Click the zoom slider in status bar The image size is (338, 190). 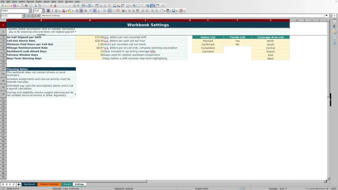tap(317, 188)
